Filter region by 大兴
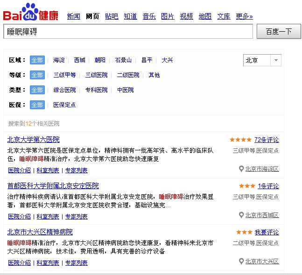The height and width of the screenshot is (275, 302). coord(167,60)
